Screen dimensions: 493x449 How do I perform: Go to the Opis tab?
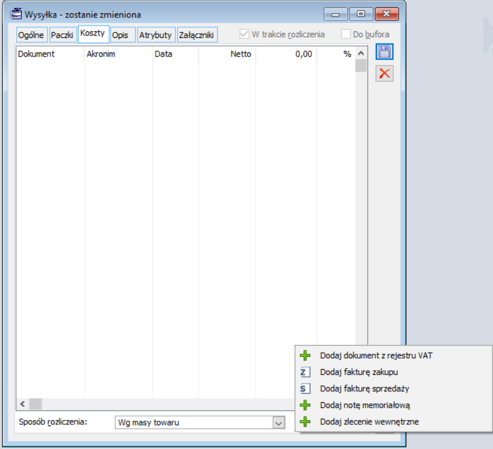point(123,35)
